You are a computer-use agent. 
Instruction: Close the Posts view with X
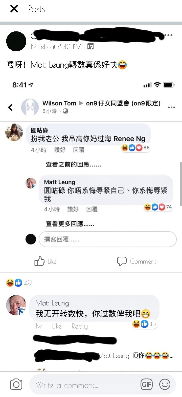(14, 9)
